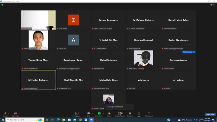Click taskbar microphone tray icon
The height and width of the screenshot is (122, 217).
coord(197,120)
